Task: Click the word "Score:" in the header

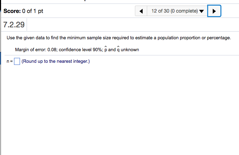Action: click(11, 11)
